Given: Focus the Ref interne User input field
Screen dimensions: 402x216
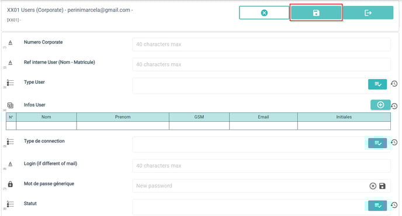Looking at the screenshot, I should click(x=262, y=64).
